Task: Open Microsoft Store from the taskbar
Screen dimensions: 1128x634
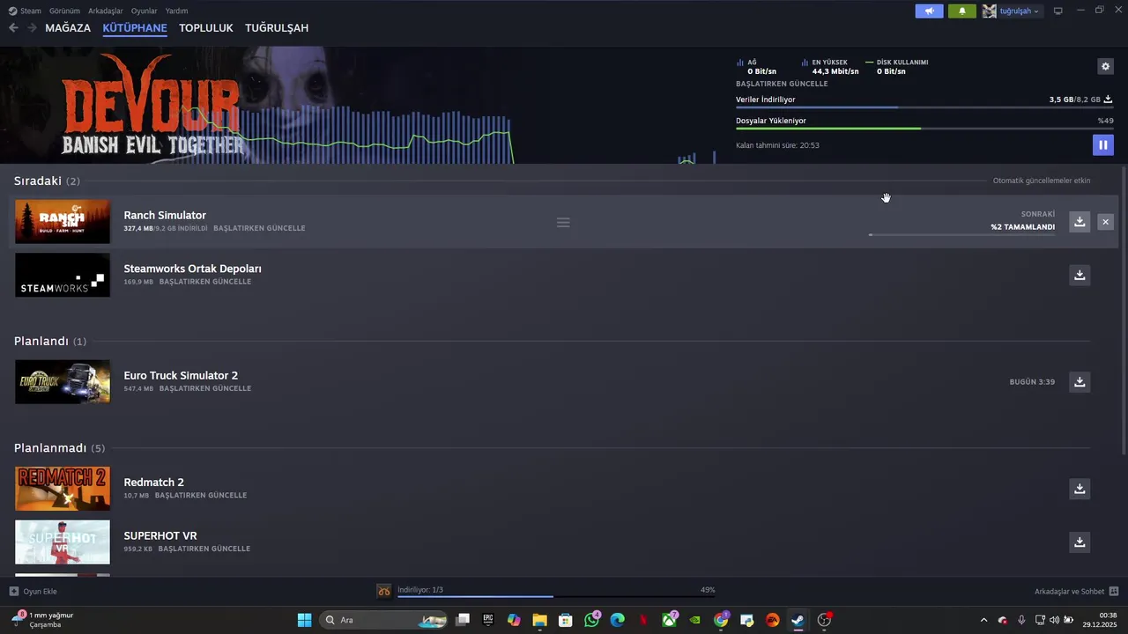Action: click(566, 620)
